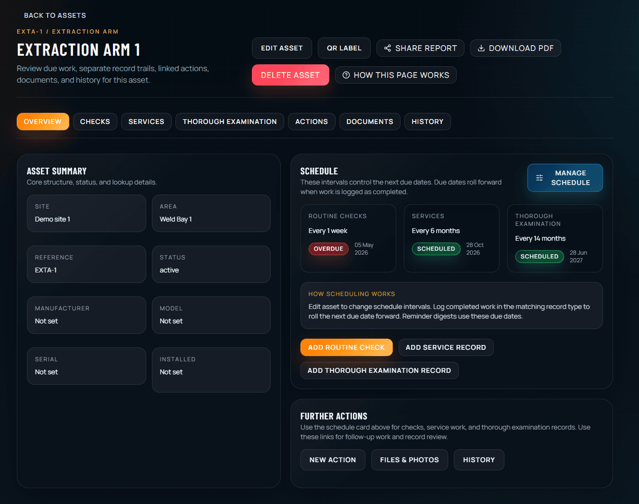Open the Actions tab
The image size is (639, 504).
pos(312,122)
